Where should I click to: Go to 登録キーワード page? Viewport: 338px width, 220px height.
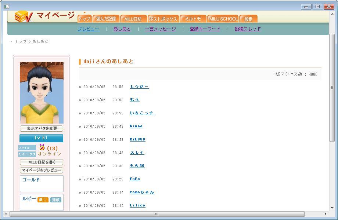point(205,29)
